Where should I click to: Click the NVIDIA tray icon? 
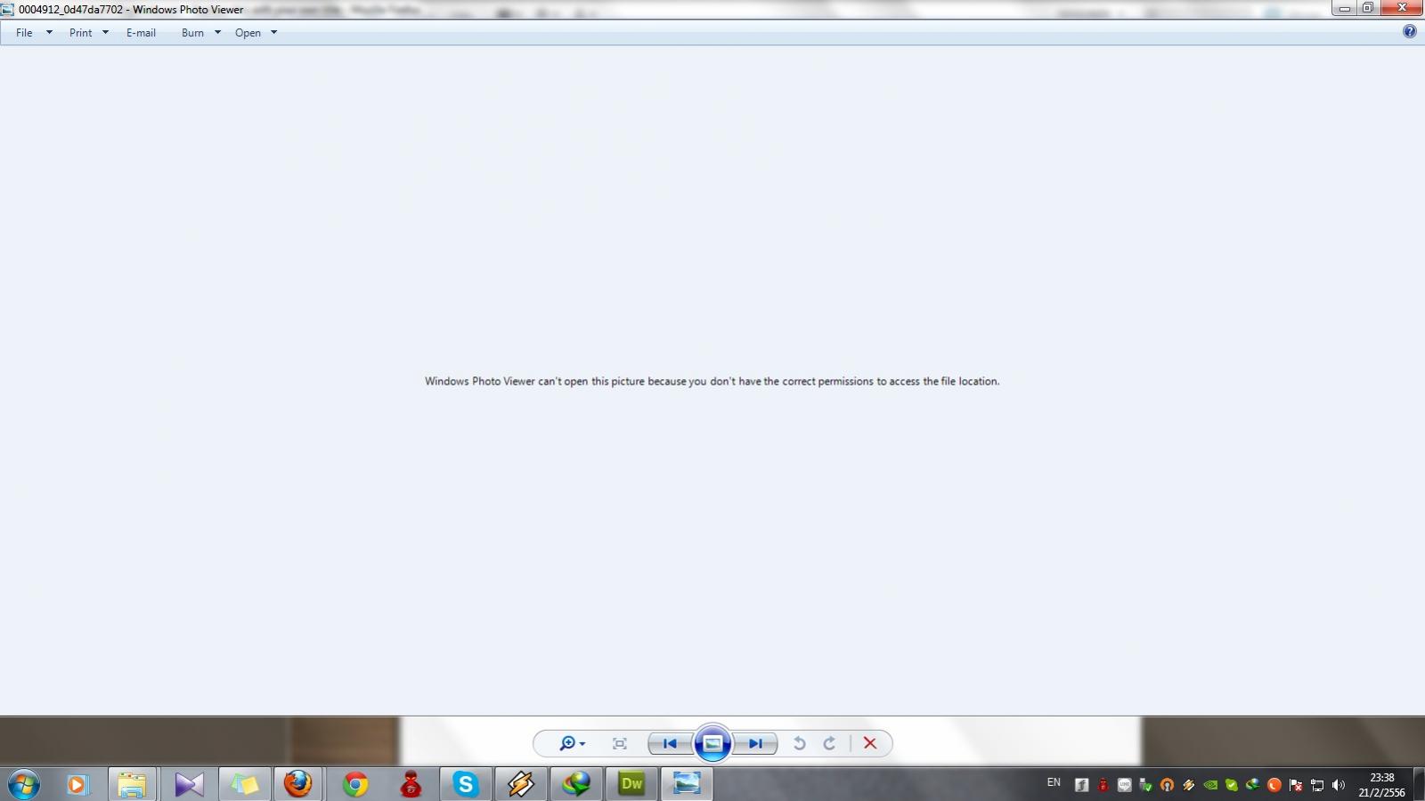[x=1210, y=784]
